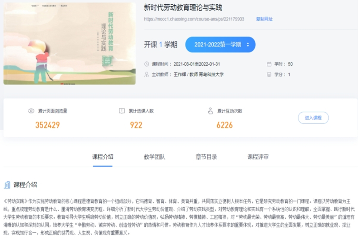
Task: Select the 章节目录 tab
Action: click(206, 157)
